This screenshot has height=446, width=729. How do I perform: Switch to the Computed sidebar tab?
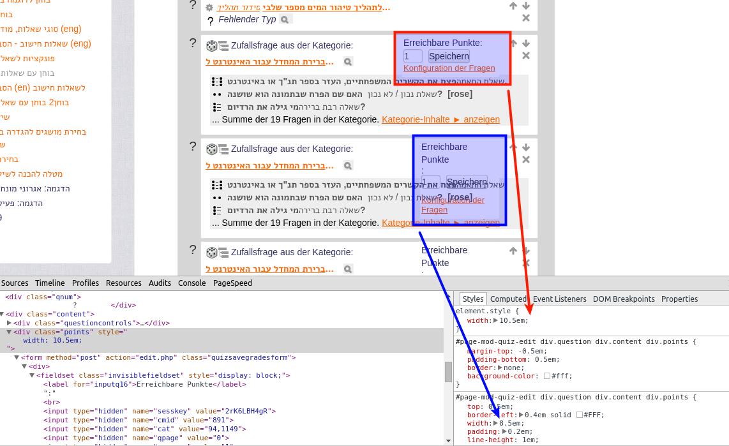click(x=508, y=299)
